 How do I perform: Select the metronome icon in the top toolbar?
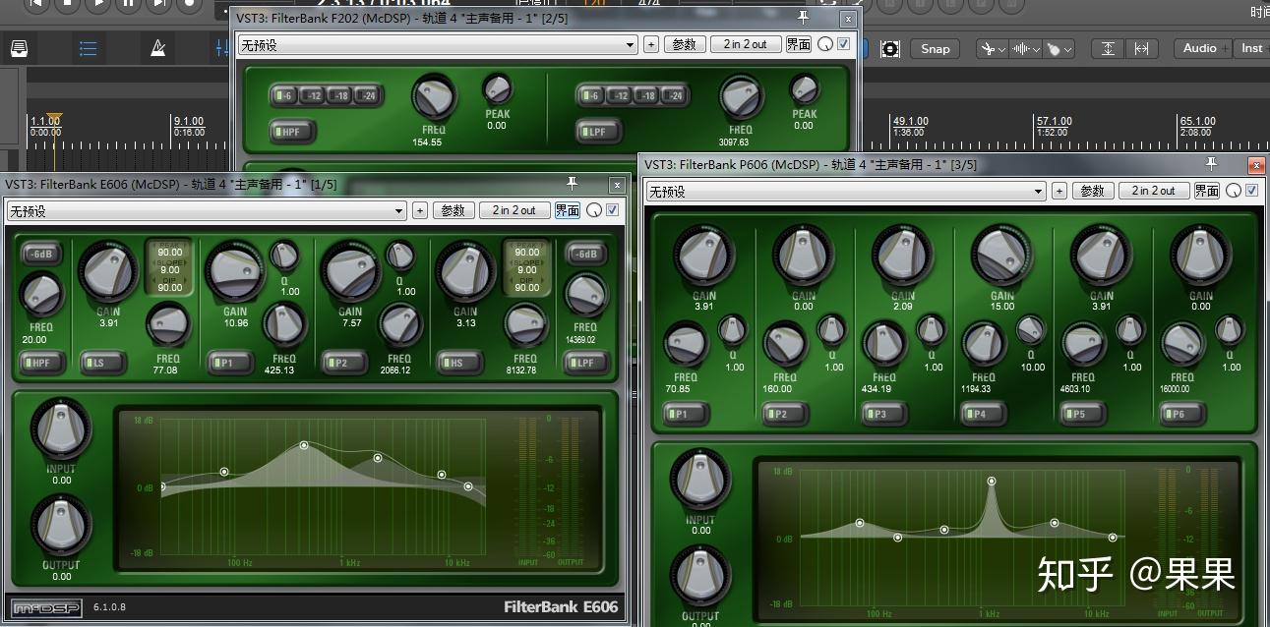point(158,47)
